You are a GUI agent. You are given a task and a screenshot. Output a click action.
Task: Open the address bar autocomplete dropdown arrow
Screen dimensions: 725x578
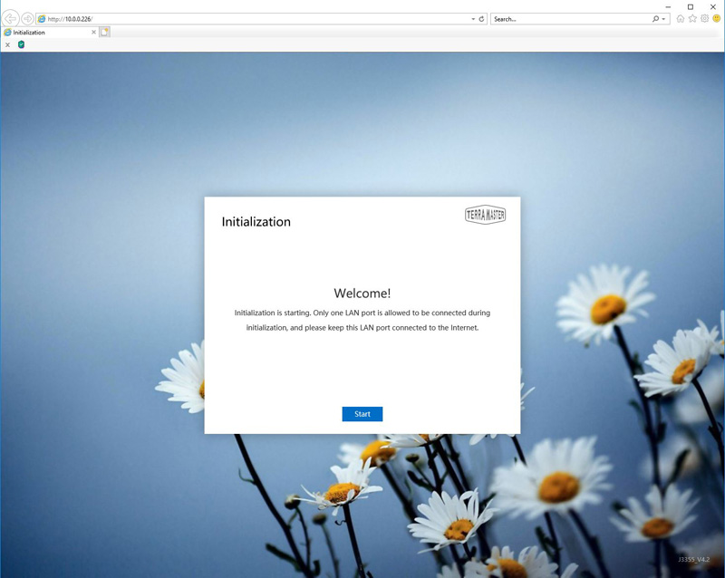(x=473, y=19)
